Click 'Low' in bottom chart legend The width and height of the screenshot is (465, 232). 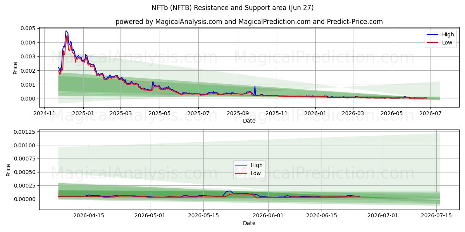pos(256,173)
